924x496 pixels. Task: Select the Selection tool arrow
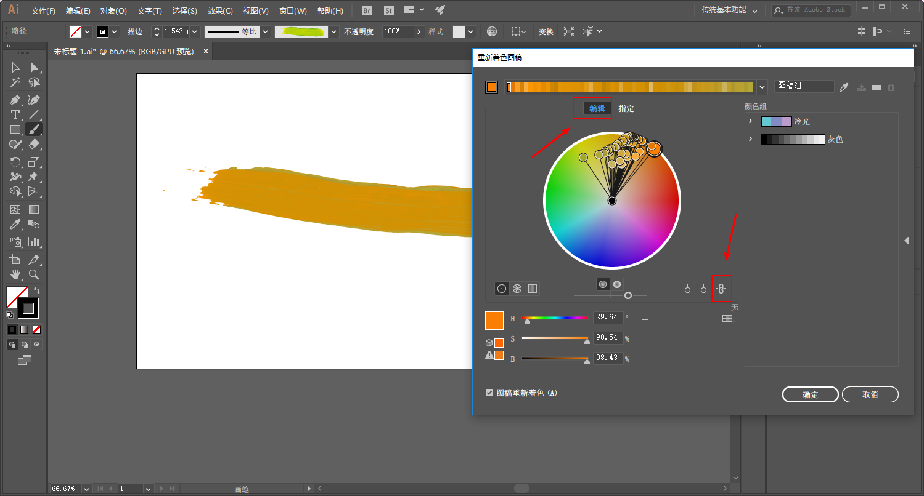coord(15,68)
